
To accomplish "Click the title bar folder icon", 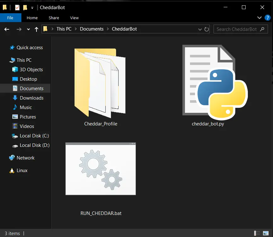I will (5, 8).
